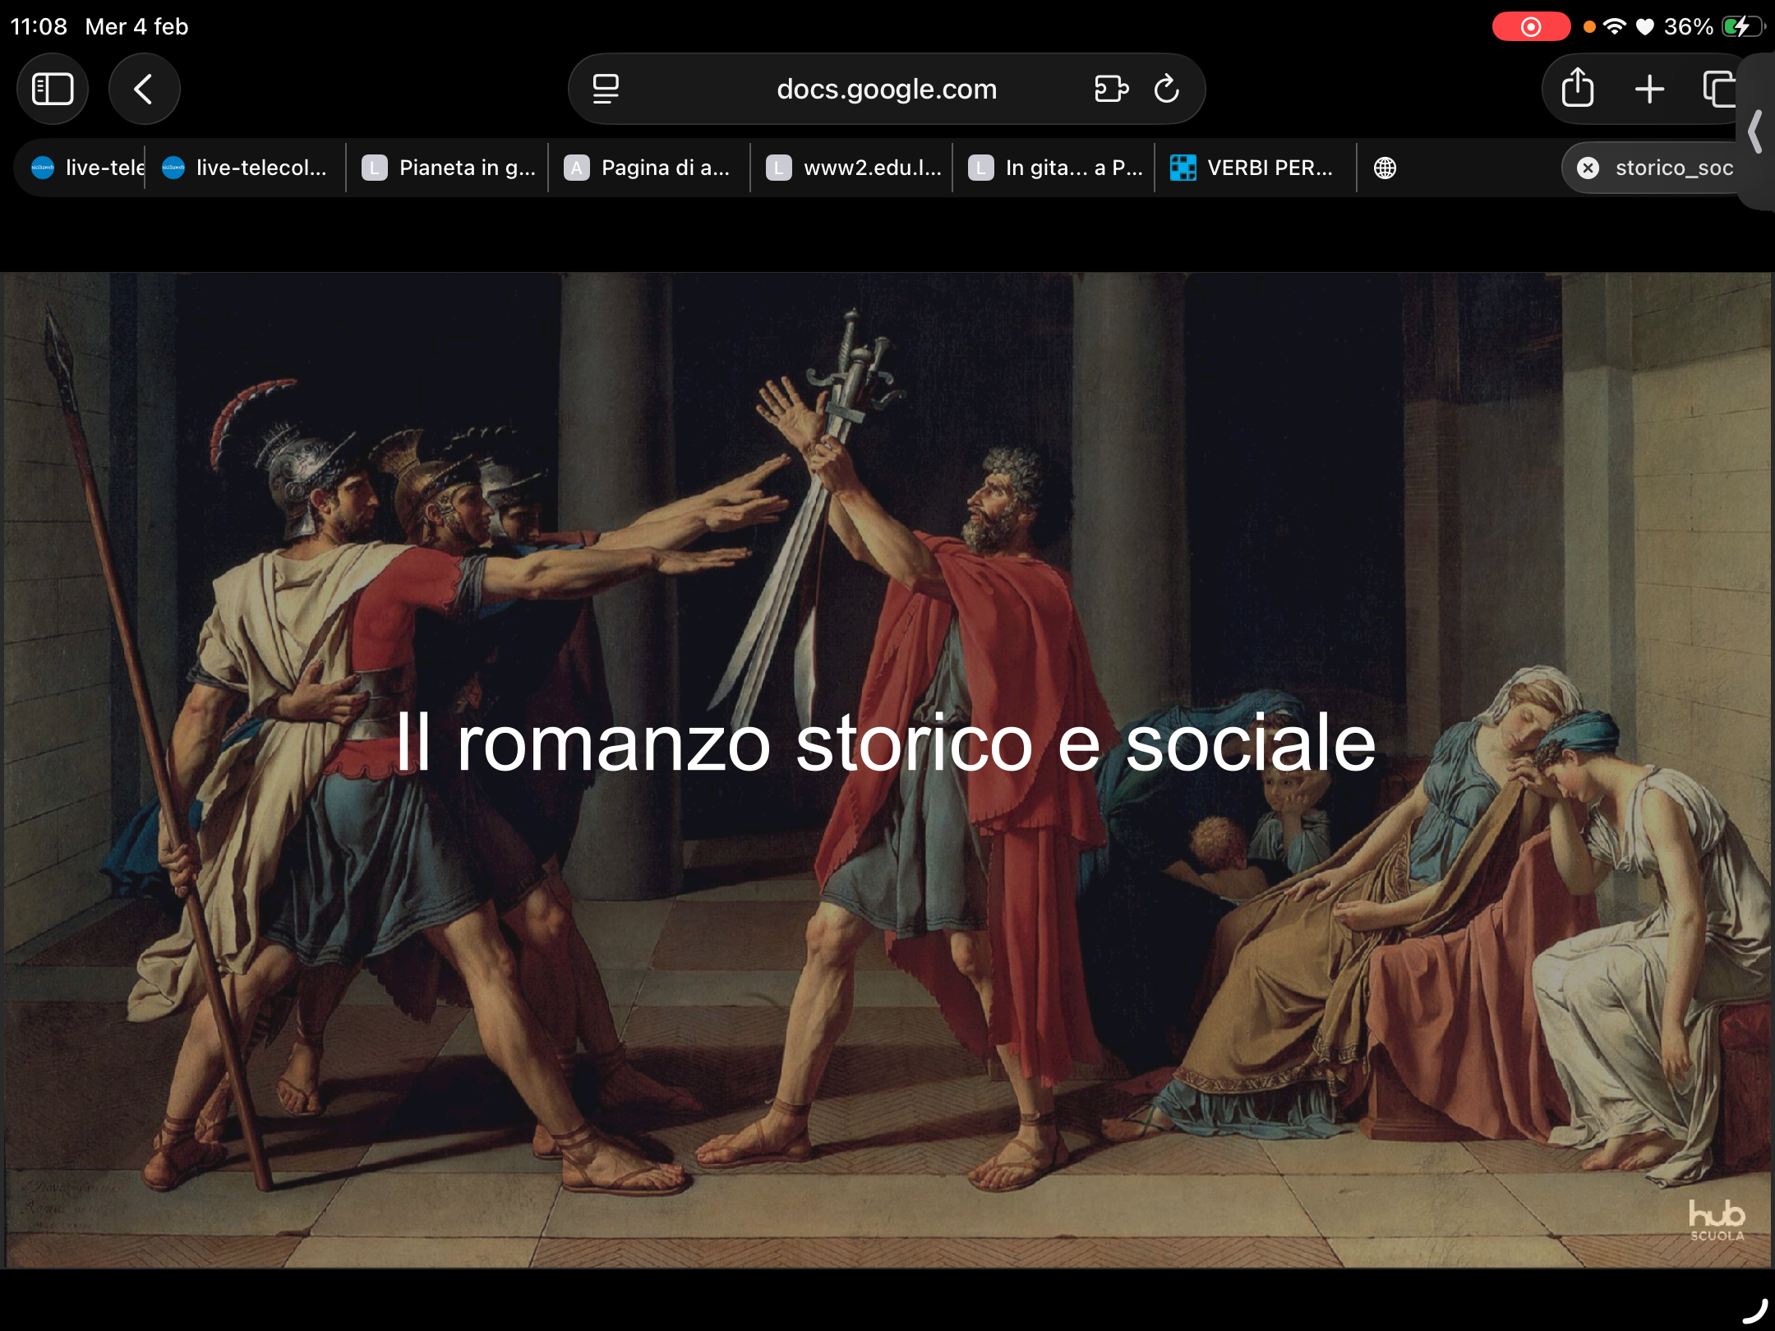The width and height of the screenshot is (1775, 1331).
Task: Tap docs.google.com address field
Action: pos(886,89)
